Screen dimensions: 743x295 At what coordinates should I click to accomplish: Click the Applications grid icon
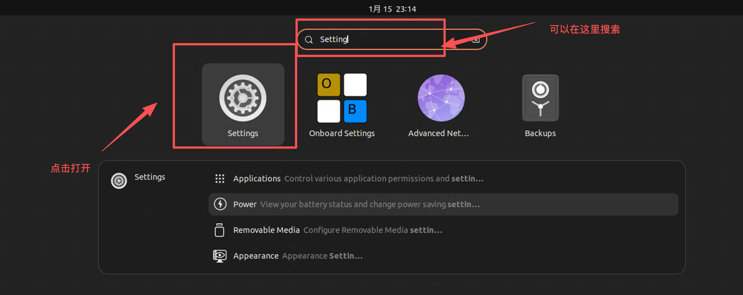[x=220, y=179]
